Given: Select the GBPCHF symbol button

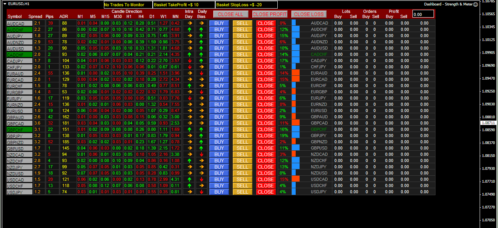Looking at the screenshot, I should click(20, 129).
